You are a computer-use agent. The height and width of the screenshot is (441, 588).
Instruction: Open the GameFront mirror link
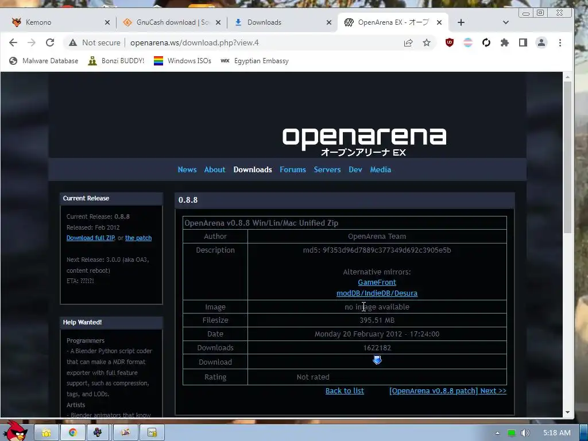[x=377, y=283]
